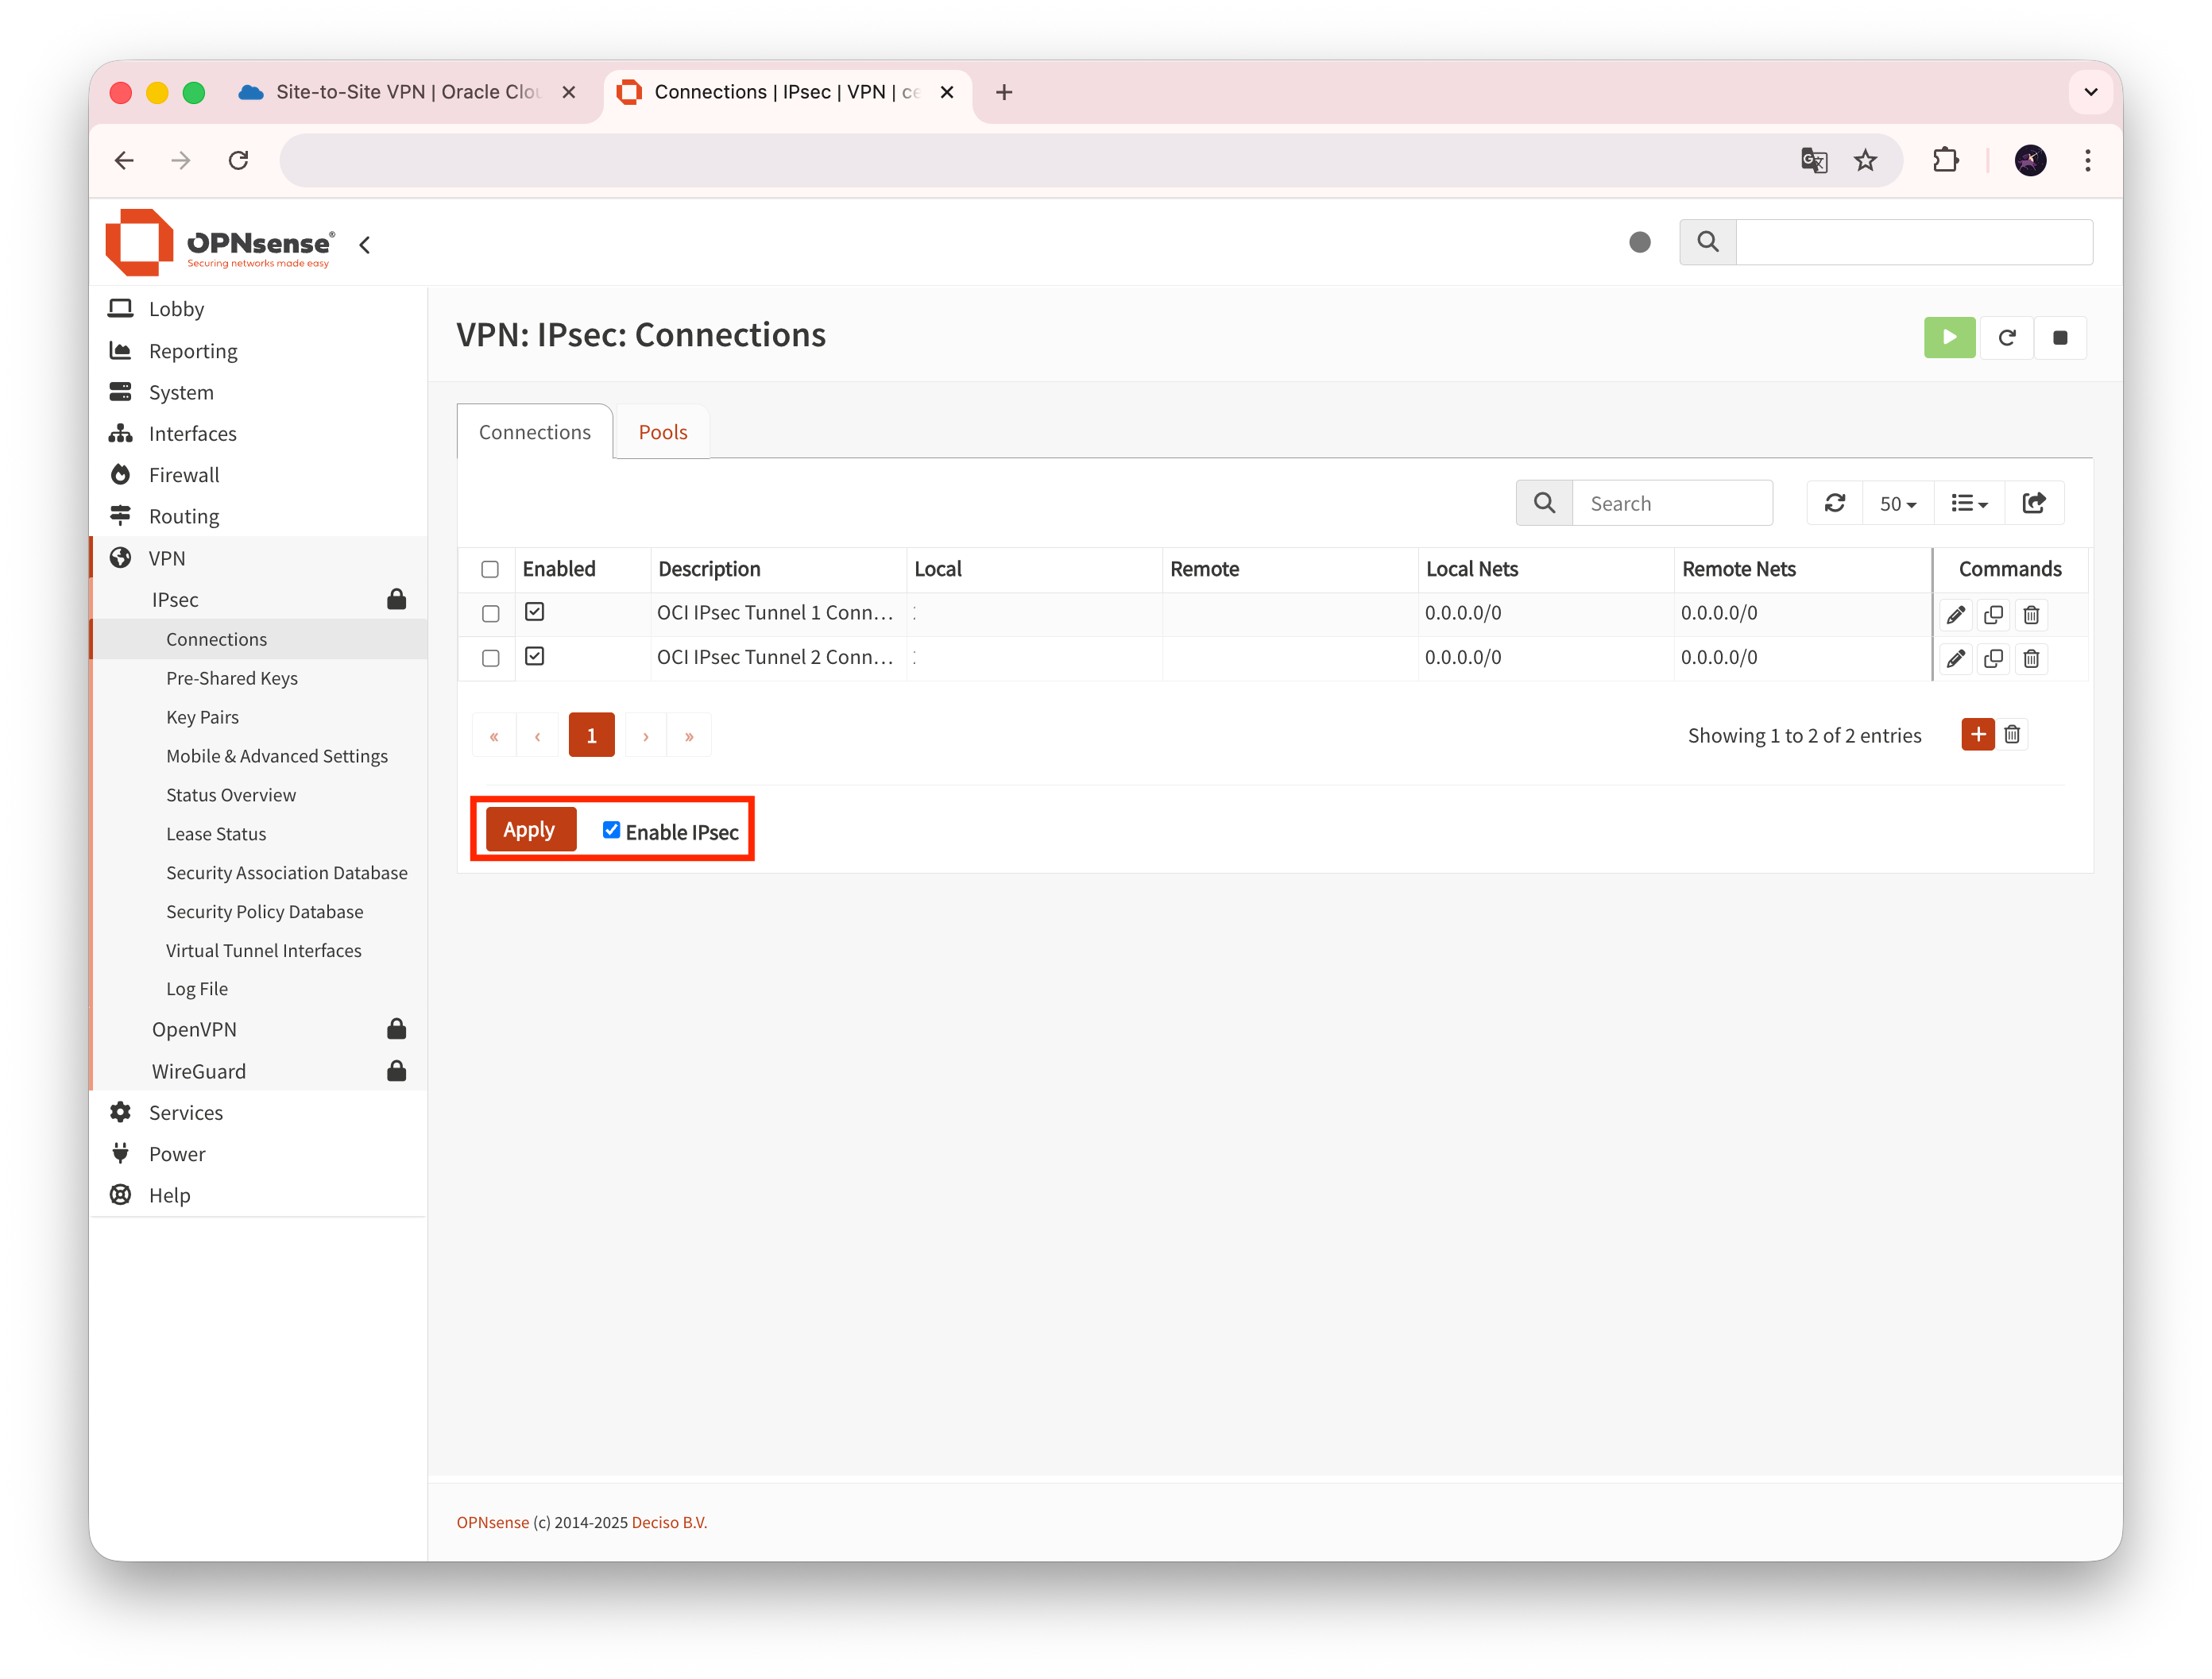Toggle the Enable IPsec checkbox

[611, 831]
